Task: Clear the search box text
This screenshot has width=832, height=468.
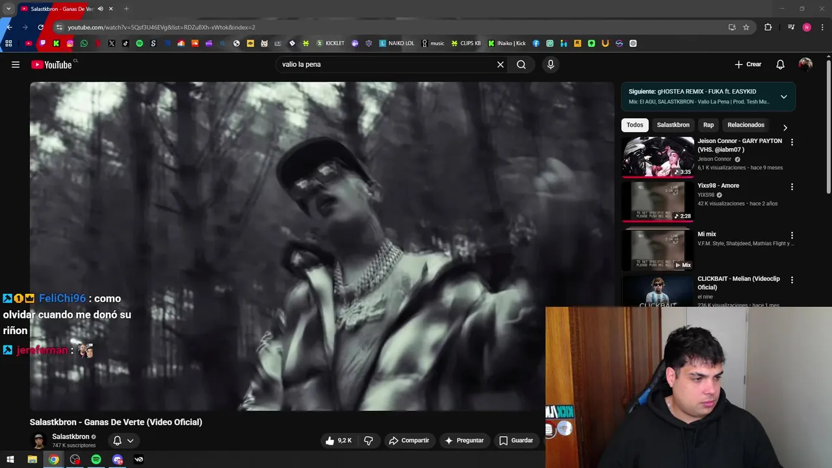Action: (500, 64)
